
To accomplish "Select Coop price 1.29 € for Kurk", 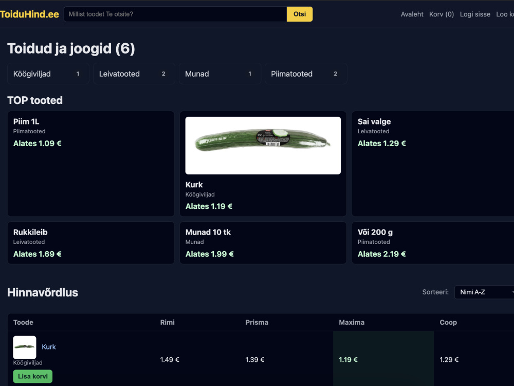I will coord(449,360).
